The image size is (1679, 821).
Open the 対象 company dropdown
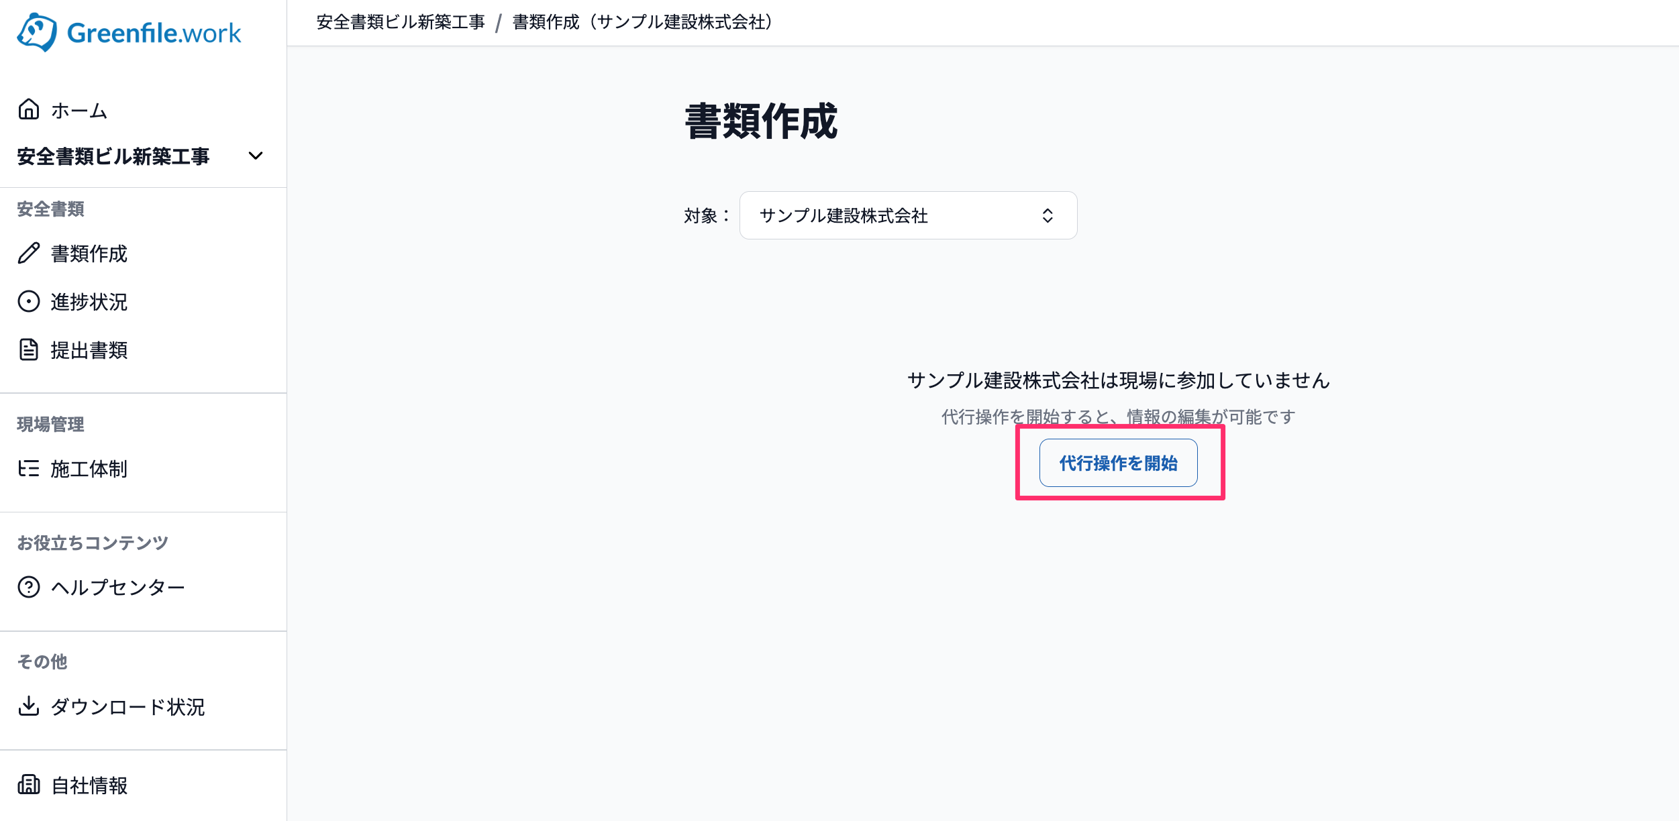point(908,215)
